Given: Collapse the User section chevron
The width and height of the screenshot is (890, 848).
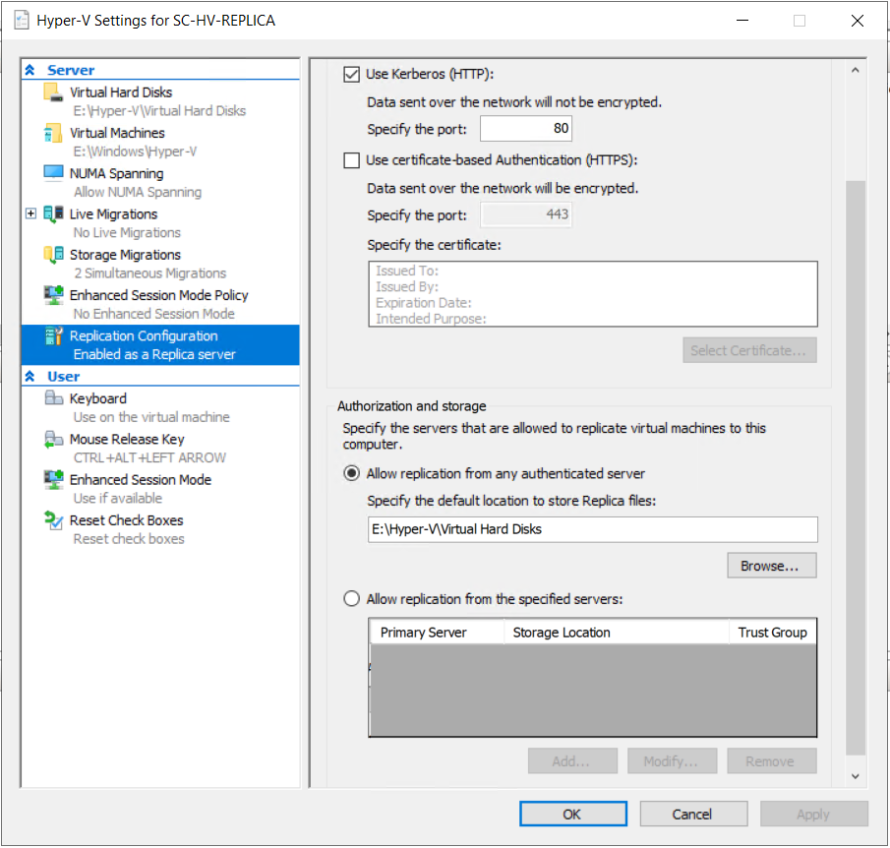Looking at the screenshot, I should coord(30,376).
